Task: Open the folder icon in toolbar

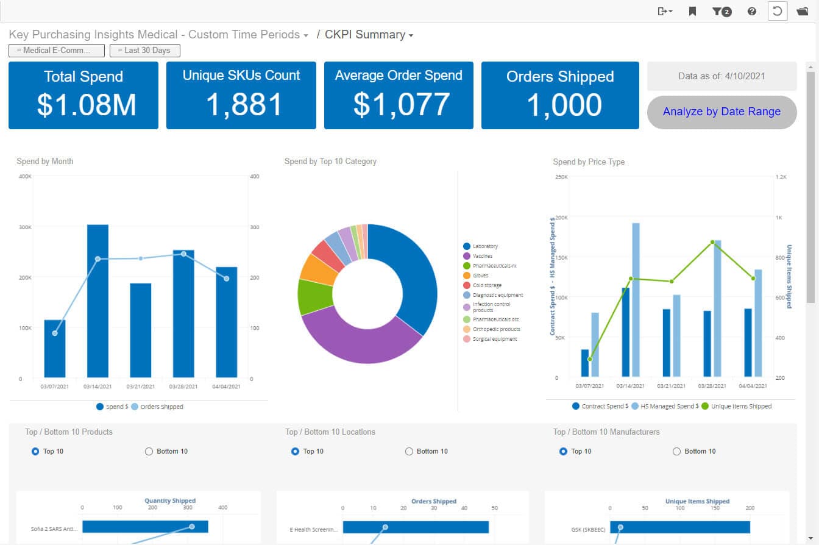Action: click(803, 11)
